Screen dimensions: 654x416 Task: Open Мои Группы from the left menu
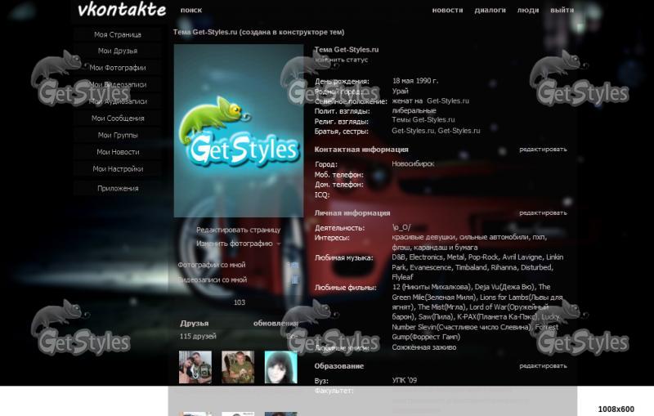coord(118,135)
